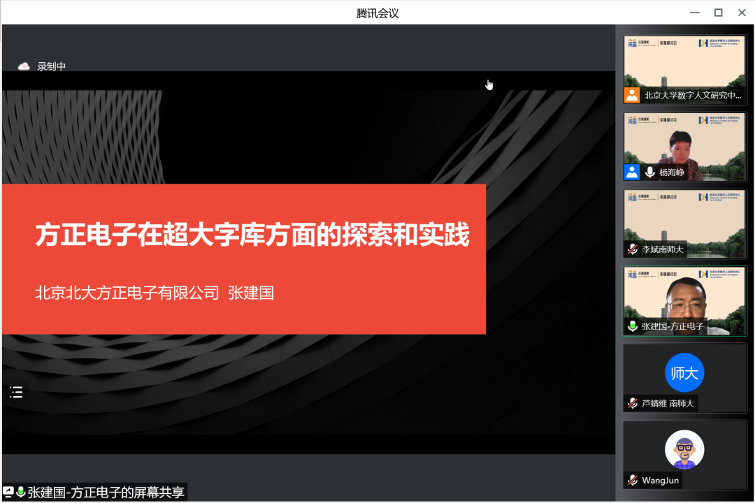Maximize the 腾讯会议 window
The height and width of the screenshot is (503, 755).
719,13
